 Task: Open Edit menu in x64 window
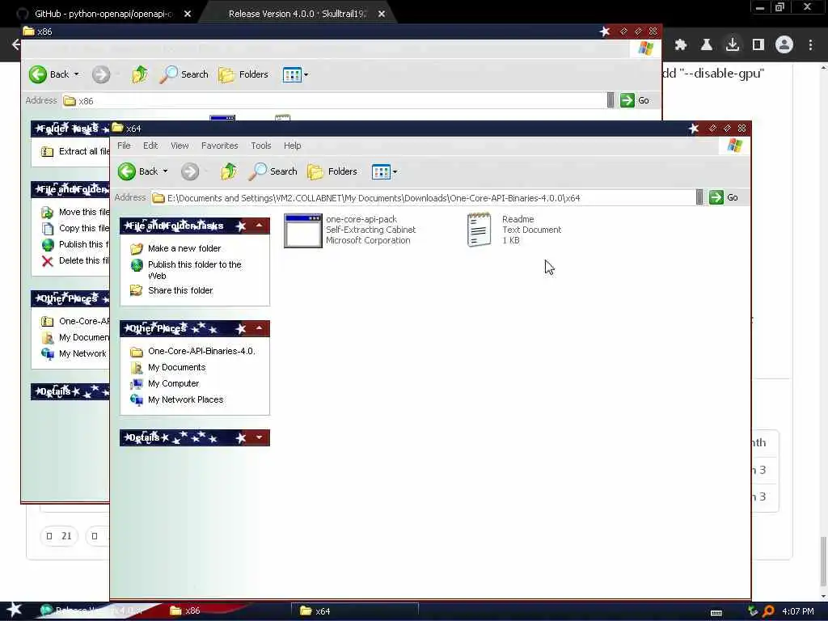point(150,146)
